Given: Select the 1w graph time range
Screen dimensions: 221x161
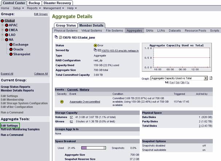Looking at the screenshot, I should coord(172,82).
